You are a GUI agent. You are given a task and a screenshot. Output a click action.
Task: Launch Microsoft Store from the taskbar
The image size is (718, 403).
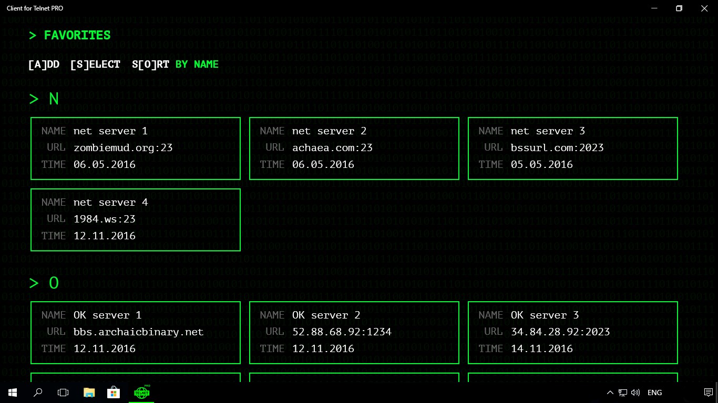pyautogui.click(x=114, y=392)
